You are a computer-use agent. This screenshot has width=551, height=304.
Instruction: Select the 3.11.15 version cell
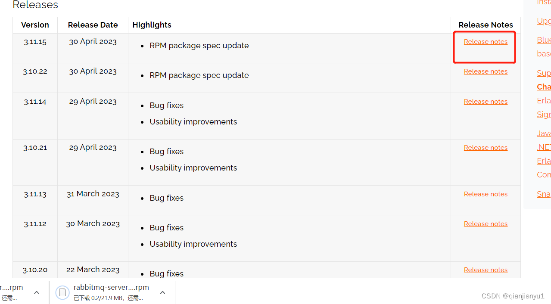pos(34,41)
